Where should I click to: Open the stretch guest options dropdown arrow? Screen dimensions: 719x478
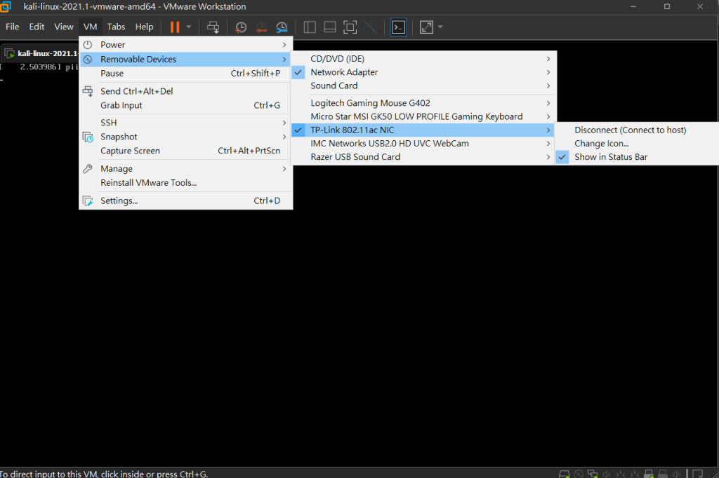(x=440, y=27)
